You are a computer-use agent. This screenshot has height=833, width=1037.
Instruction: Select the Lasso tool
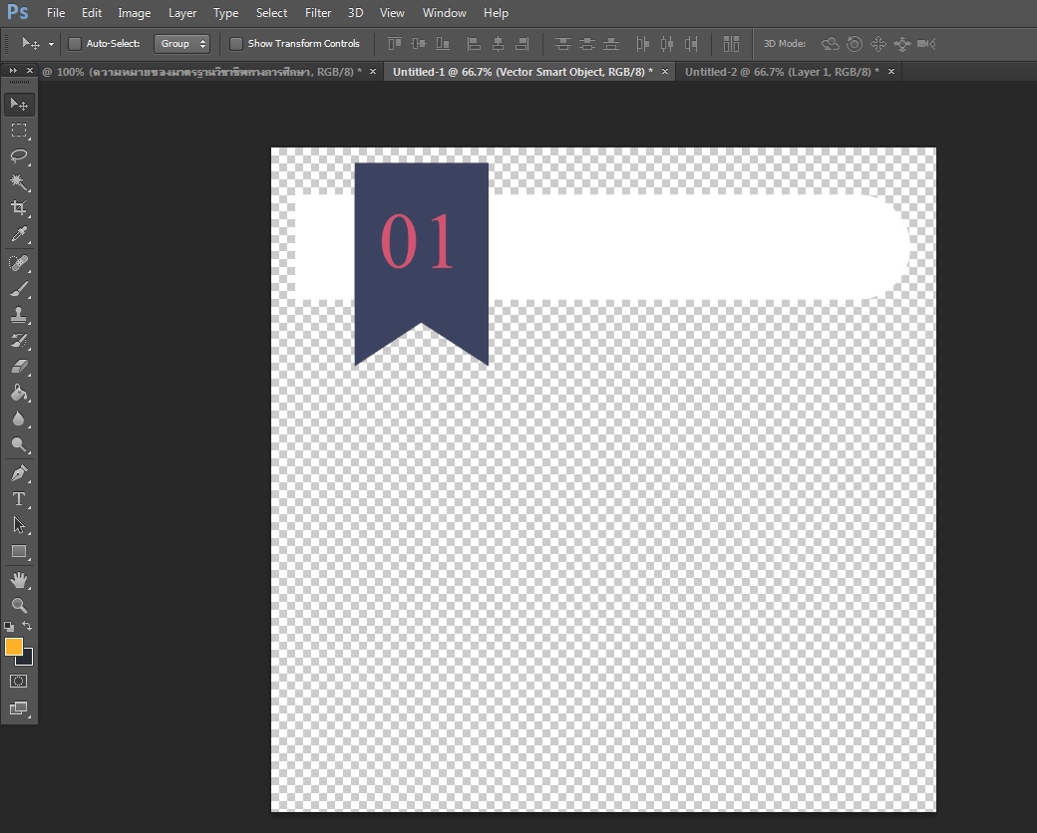(18, 156)
